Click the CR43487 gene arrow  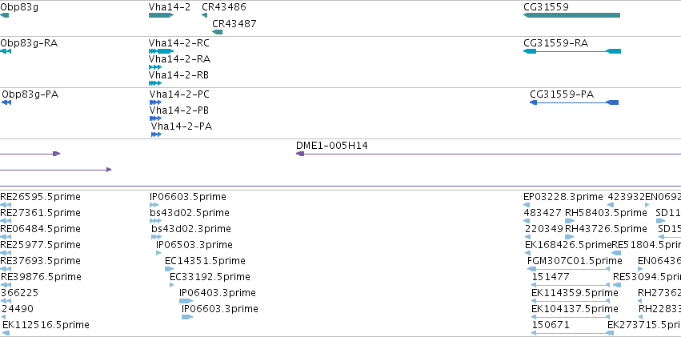click(x=217, y=32)
